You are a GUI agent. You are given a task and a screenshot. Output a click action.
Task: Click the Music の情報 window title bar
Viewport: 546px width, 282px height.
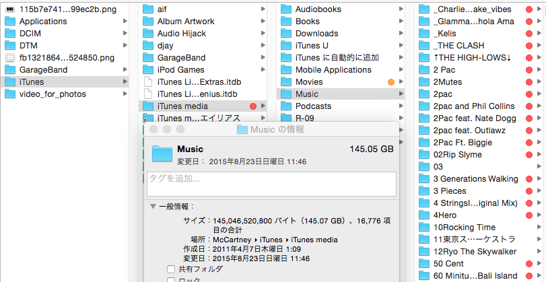271,129
